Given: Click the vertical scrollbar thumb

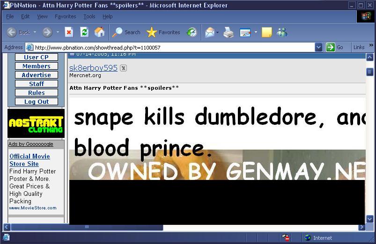Looking at the screenshot, I should [370, 72].
